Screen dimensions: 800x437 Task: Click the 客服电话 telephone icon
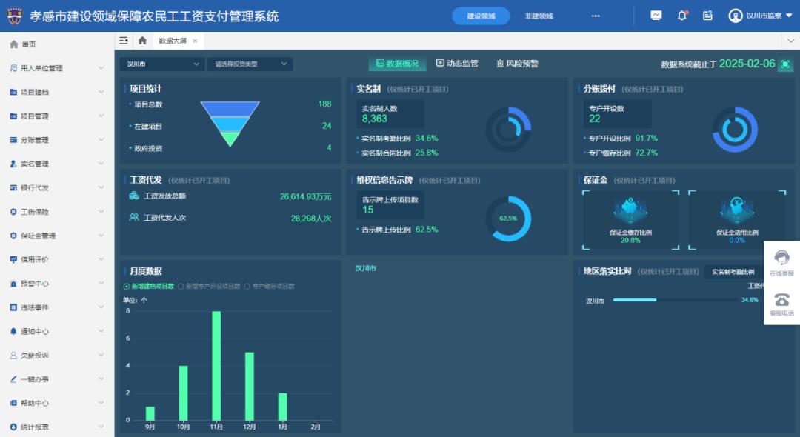781,300
